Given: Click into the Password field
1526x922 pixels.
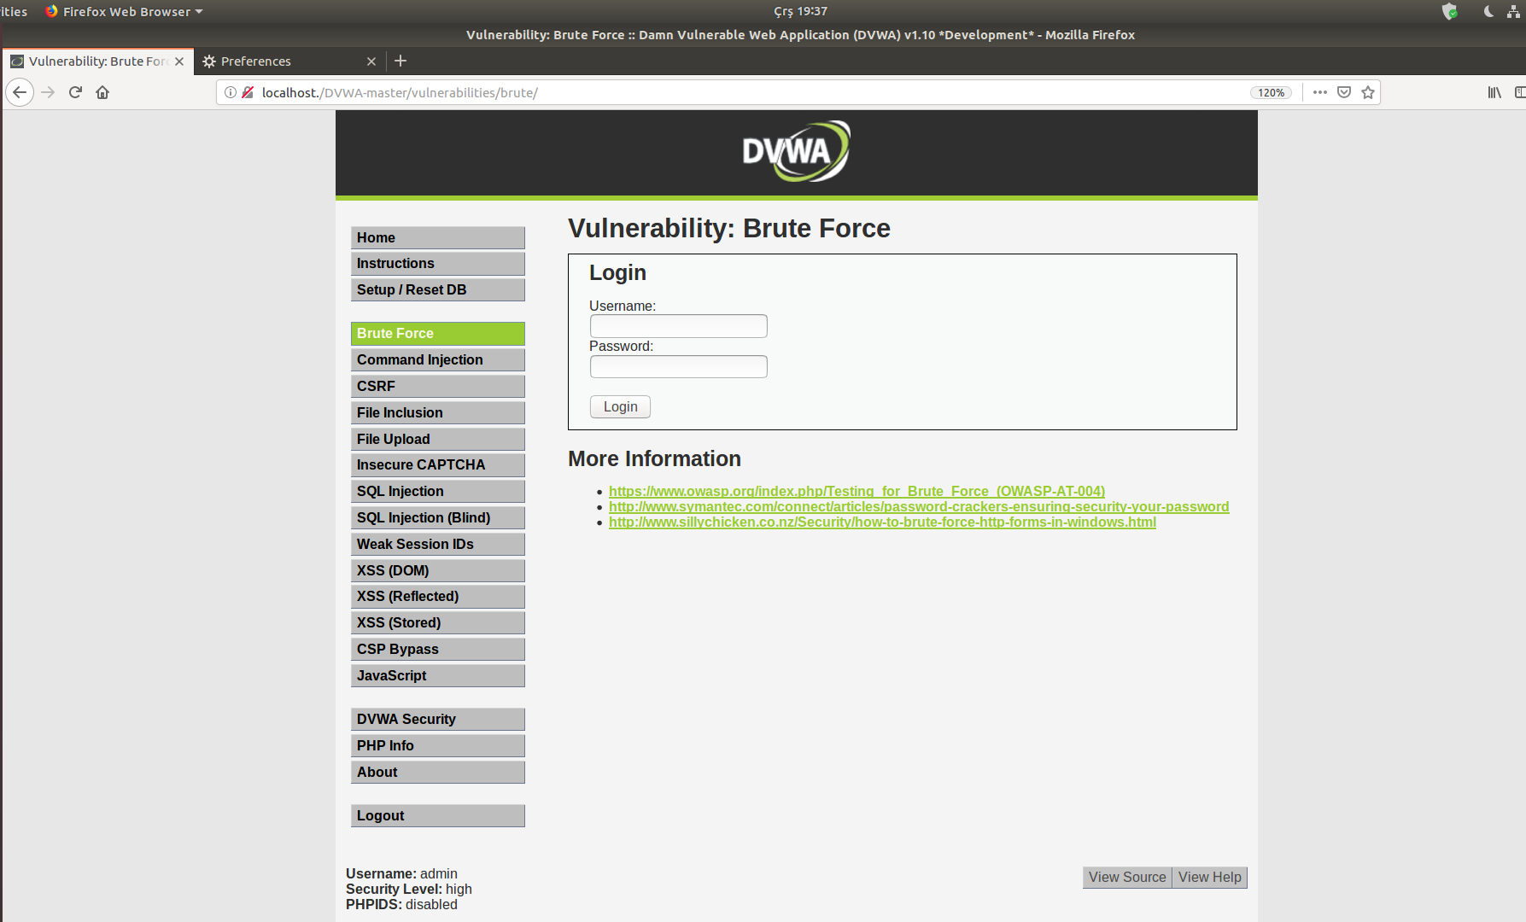Looking at the screenshot, I should pyautogui.click(x=679, y=367).
